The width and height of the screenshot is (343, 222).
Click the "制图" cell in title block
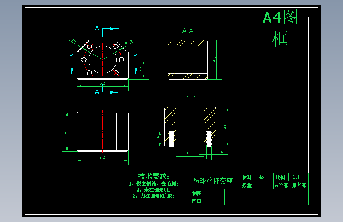(197, 193)
